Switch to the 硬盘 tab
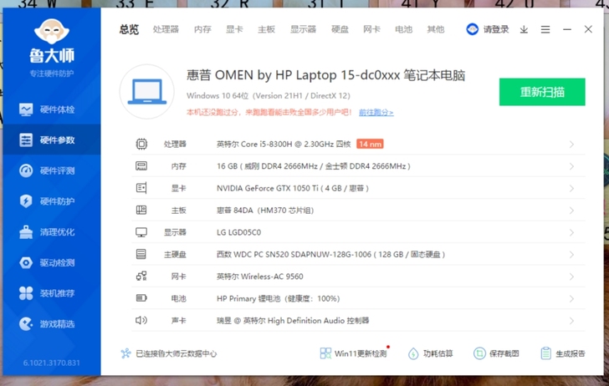 (340, 29)
